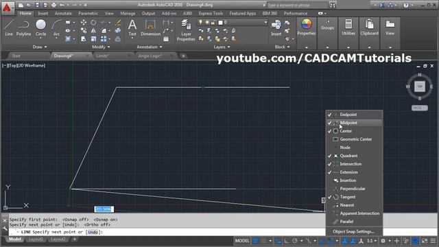Click the Move tool in Modify panel
Image resolution: width=439 pixels, height=247 pixels.
pos(84,23)
